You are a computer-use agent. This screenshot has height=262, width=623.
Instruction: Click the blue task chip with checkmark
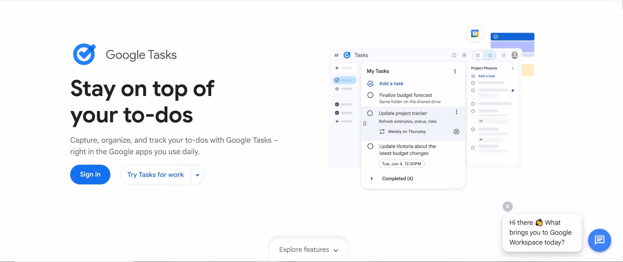pos(512,36)
